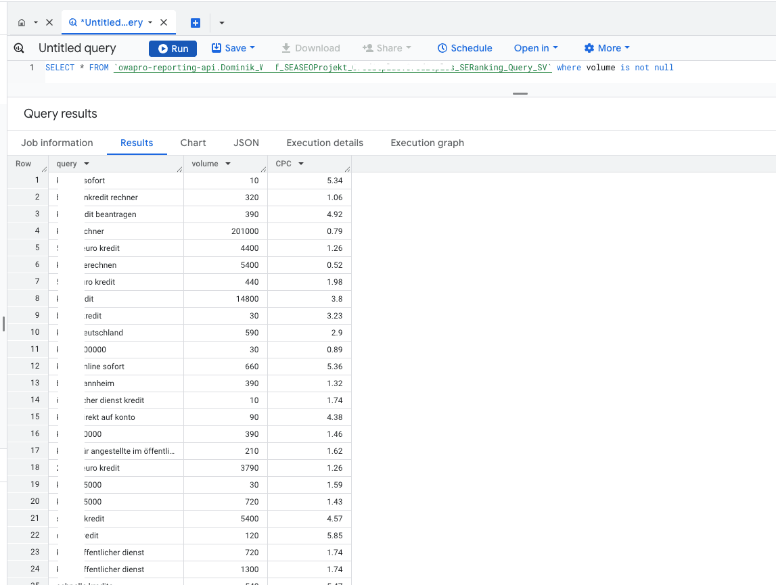The height and width of the screenshot is (585, 776).
Task: Create a new query with the plus icon
Action: coord(196,23)
